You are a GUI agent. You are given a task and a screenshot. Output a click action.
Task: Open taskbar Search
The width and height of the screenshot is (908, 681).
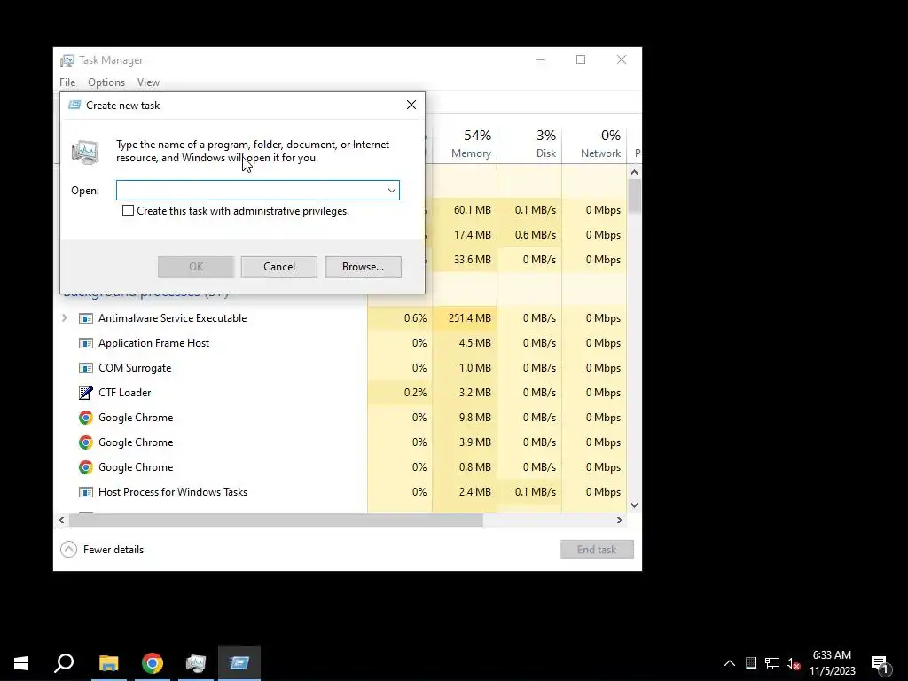(x=64, y=663)
